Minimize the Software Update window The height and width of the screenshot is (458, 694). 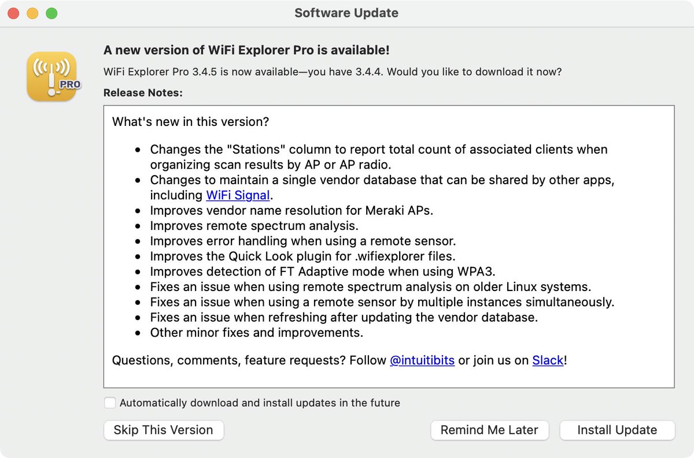pyautogui.click(x=32, y=13)
